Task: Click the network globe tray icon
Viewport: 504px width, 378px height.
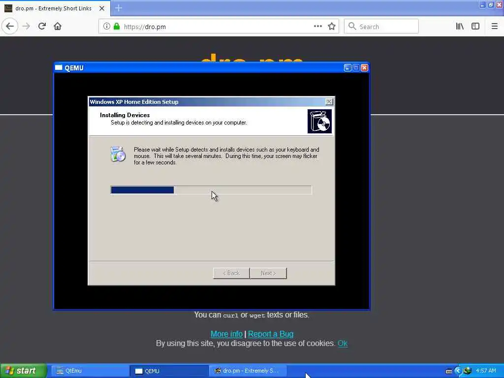Action: tap(468, 371)
